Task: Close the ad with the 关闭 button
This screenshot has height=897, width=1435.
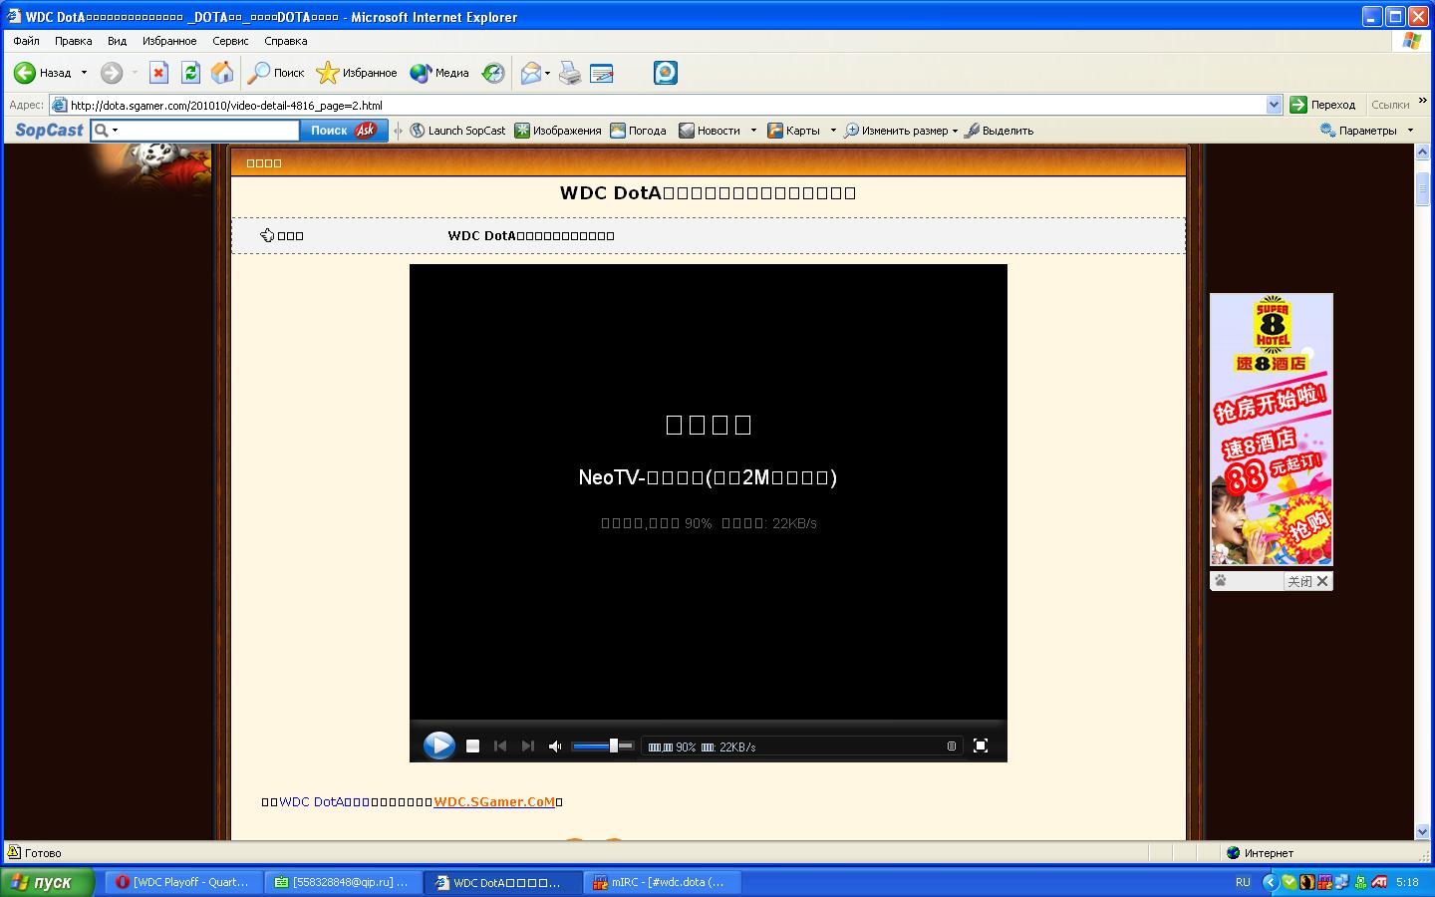Action: (x=1307, y=581)
